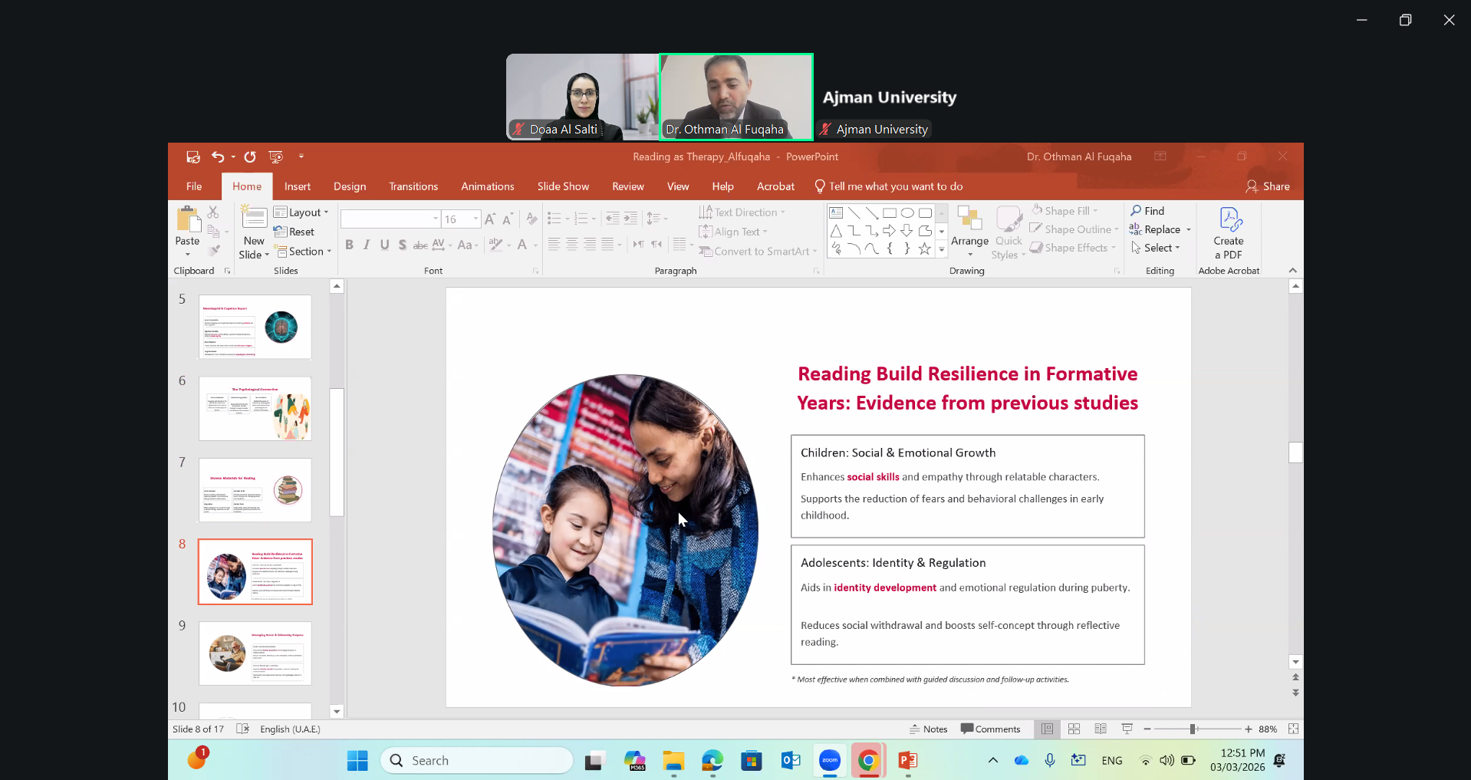Click the Undo arrow icon
Screen dimensions: 1471x780
coord(218,156)
